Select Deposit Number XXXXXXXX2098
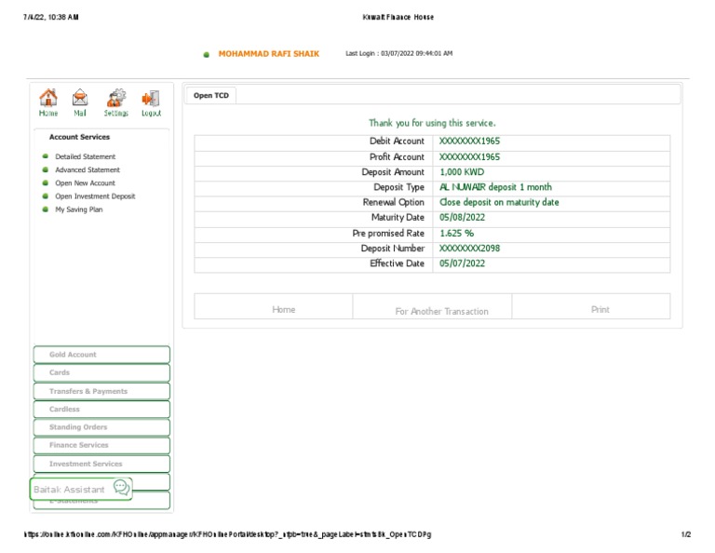The height and width of the screenshot is (553, 715). pyautogui.click(x=469, y=248)
